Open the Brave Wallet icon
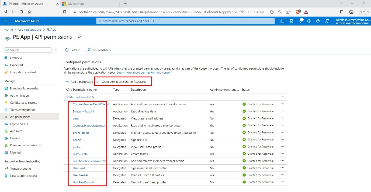 (351, 12)
